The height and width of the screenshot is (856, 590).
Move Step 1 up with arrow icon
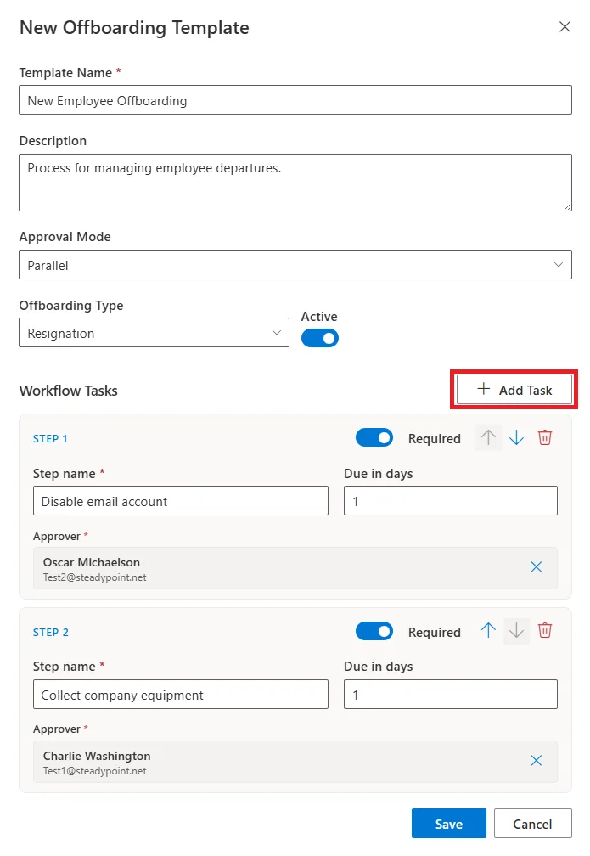(x=488, y=438)
